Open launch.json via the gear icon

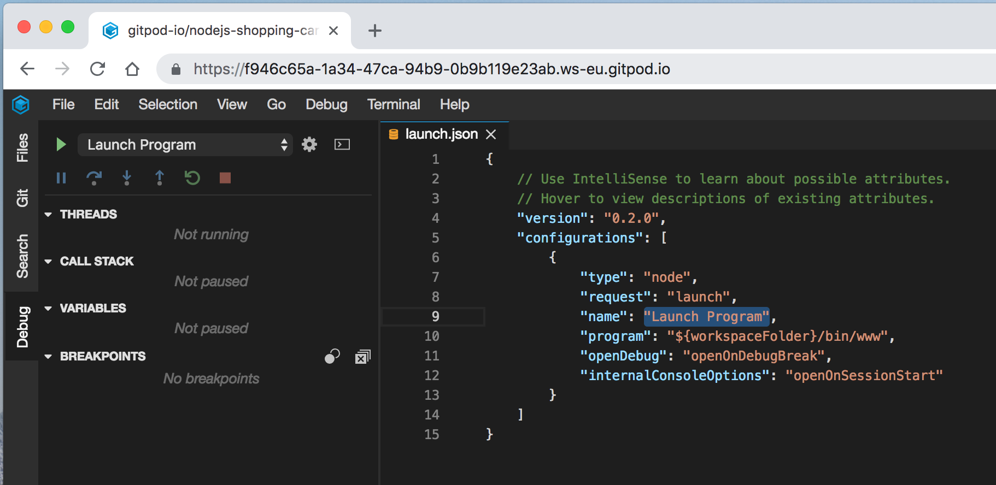(309, 144)
